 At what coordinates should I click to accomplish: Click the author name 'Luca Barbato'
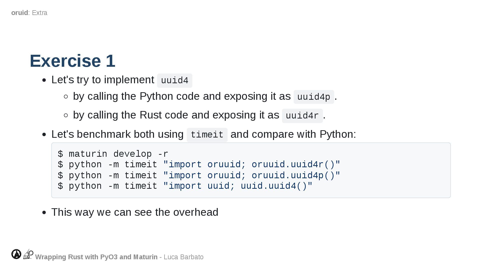(x=183, y=257)
